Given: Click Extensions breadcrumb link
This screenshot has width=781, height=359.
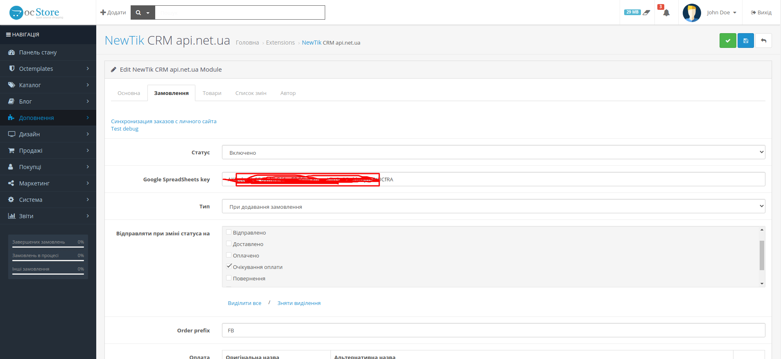Looking at the screenshot, I should click(x=280, y=43).
